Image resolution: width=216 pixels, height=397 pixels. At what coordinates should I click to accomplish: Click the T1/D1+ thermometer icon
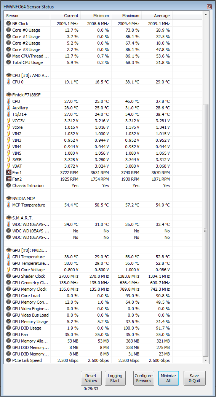(9, 114)
